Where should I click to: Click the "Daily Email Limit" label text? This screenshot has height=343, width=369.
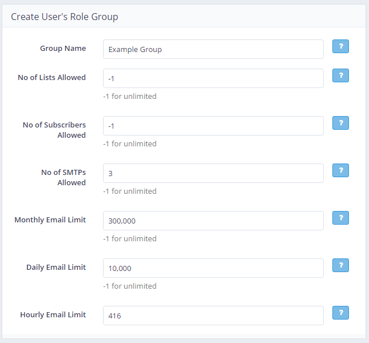(56, 268)
